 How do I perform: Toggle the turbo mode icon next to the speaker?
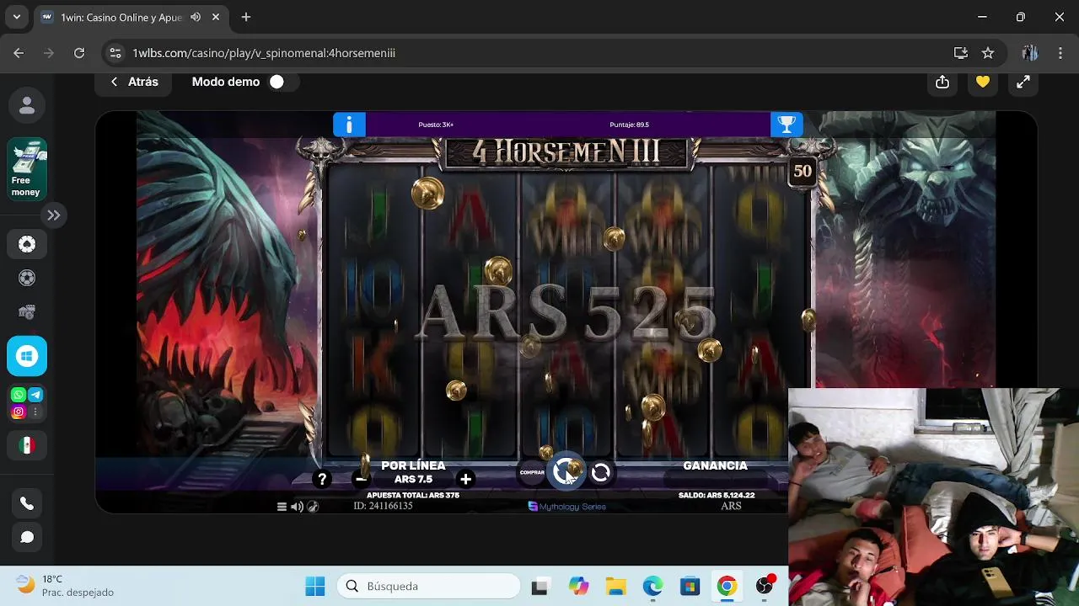point(313,507)
